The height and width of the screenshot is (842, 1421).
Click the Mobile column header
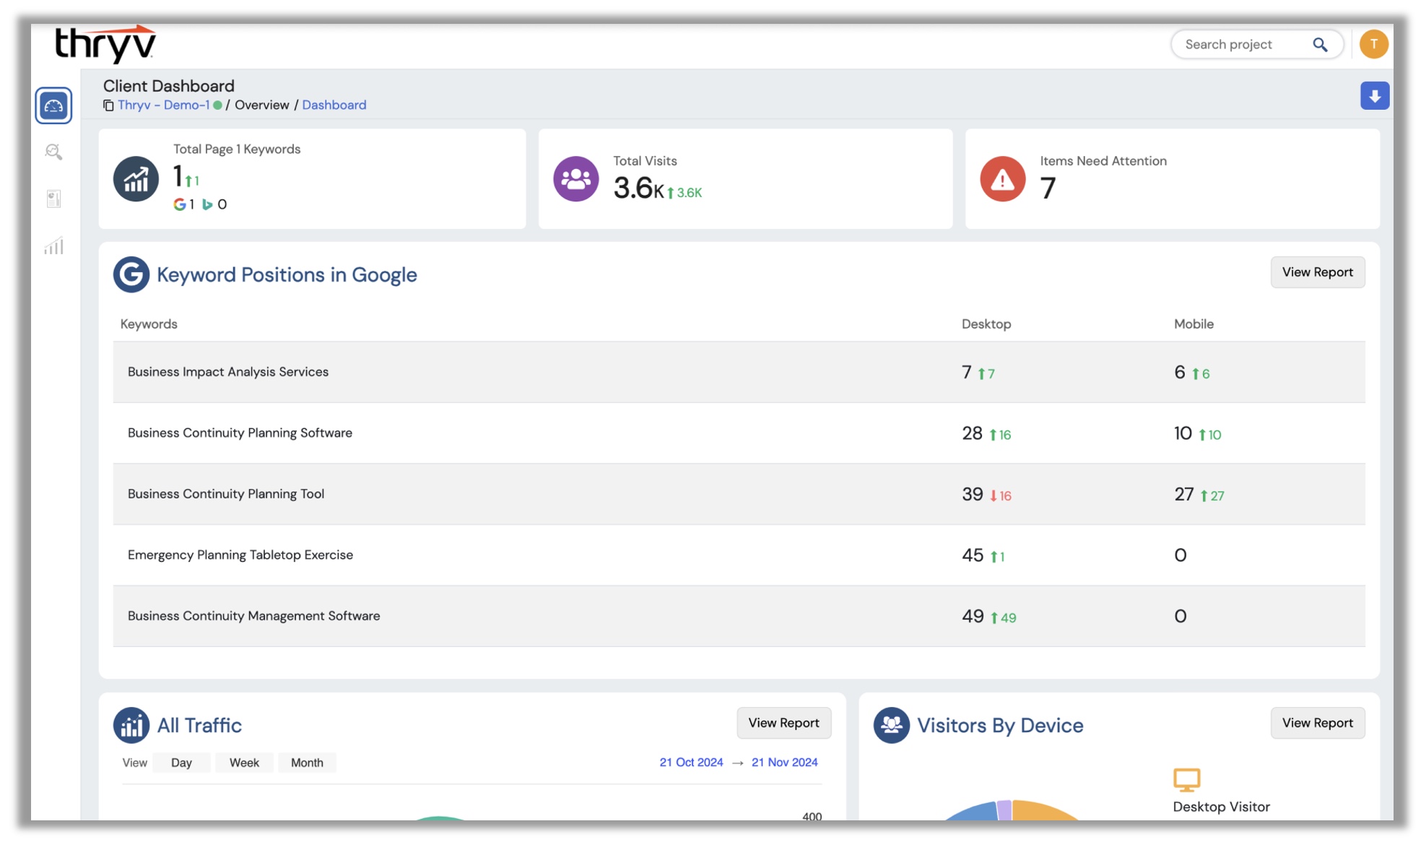click(1194, 324)
